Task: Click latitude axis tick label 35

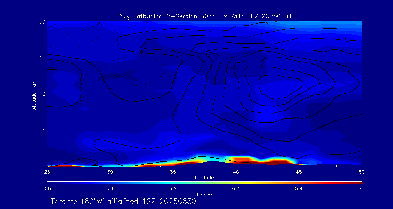Action: (x=173, y=172)
